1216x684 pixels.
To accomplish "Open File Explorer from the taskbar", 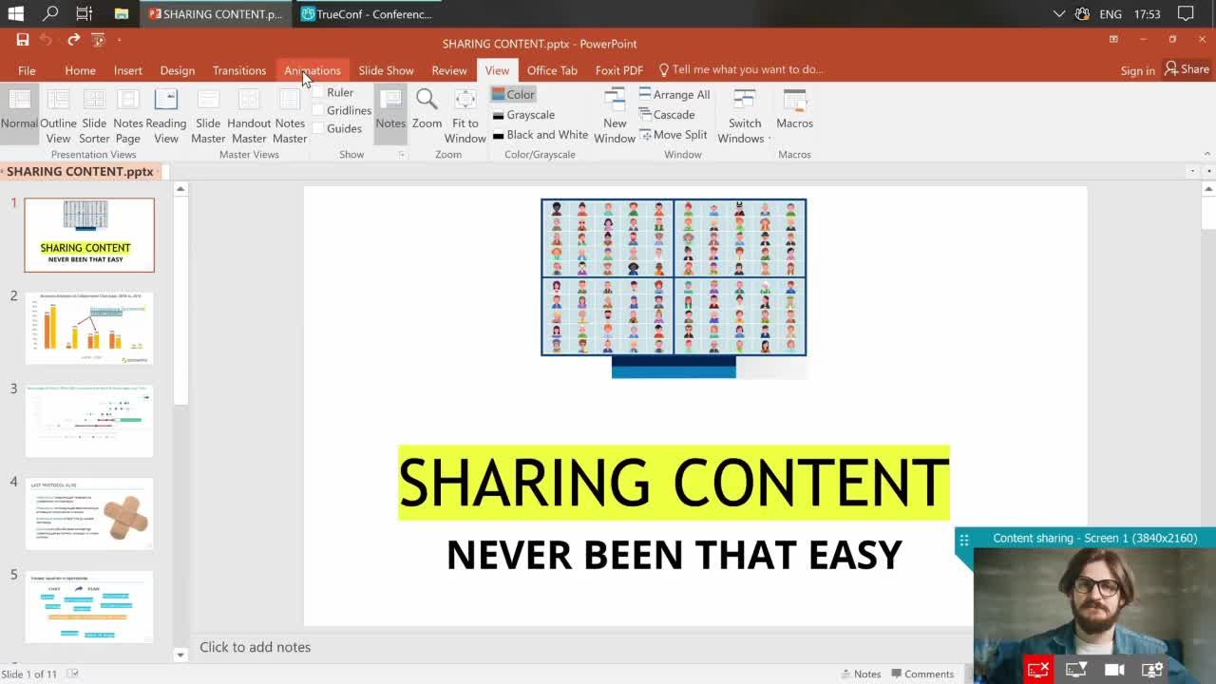I will tap(121, 14).
